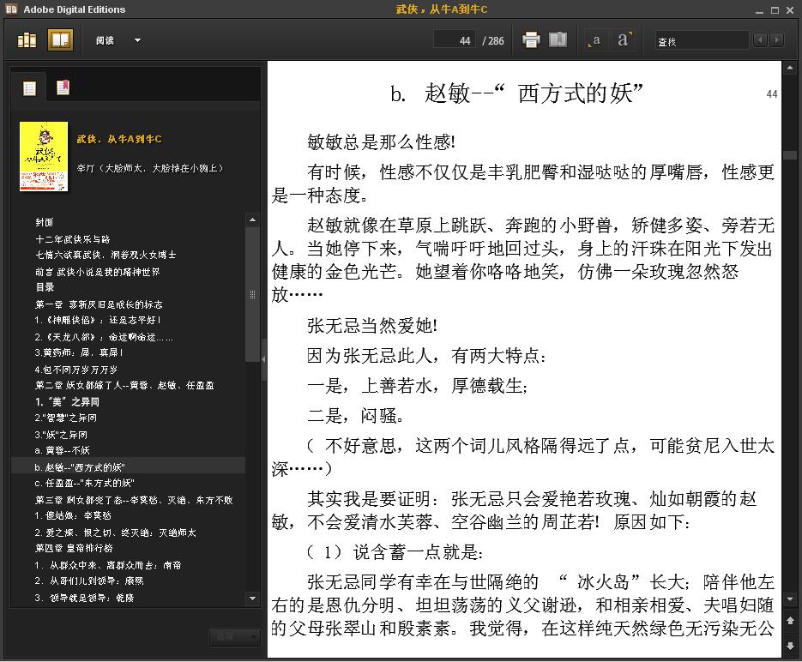Open 第三章 烈女都变了态 entry

tap(134, 499)
